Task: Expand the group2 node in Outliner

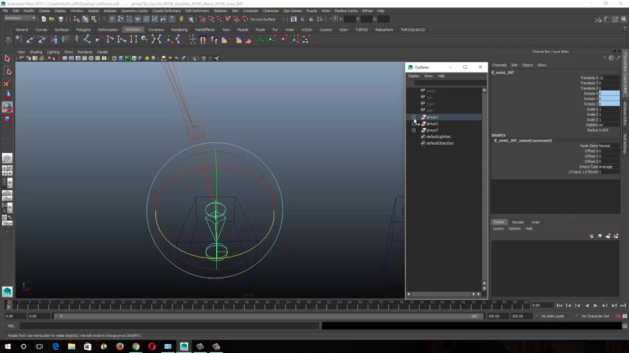Action: pos(414,124)
